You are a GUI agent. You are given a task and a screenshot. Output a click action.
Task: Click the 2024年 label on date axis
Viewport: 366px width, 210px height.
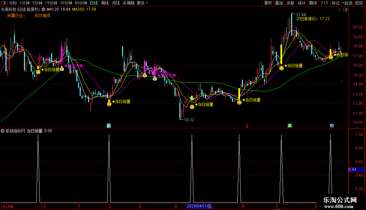[x=7, y=206]
